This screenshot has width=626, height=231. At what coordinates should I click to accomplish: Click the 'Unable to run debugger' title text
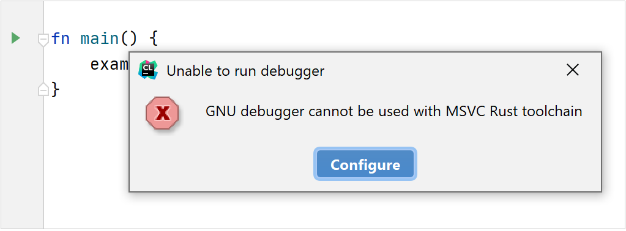[245, 71]
